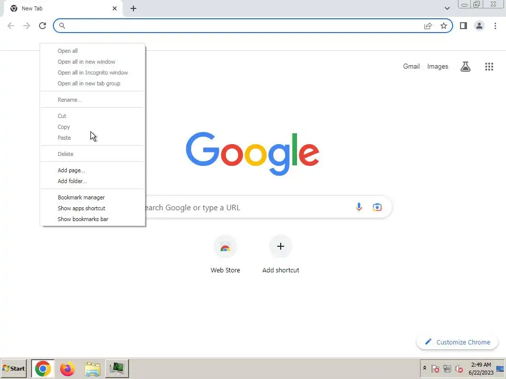Click the network tray icon

coord(447,368)
